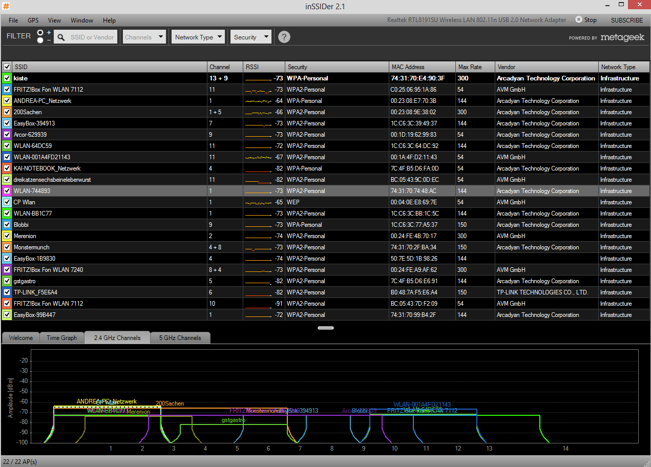Click the panel splitter handle above tabs
651x467 pixels.
tap(326, 327)
